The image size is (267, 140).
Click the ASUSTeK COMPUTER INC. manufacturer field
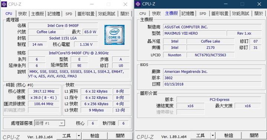[212, 27]
